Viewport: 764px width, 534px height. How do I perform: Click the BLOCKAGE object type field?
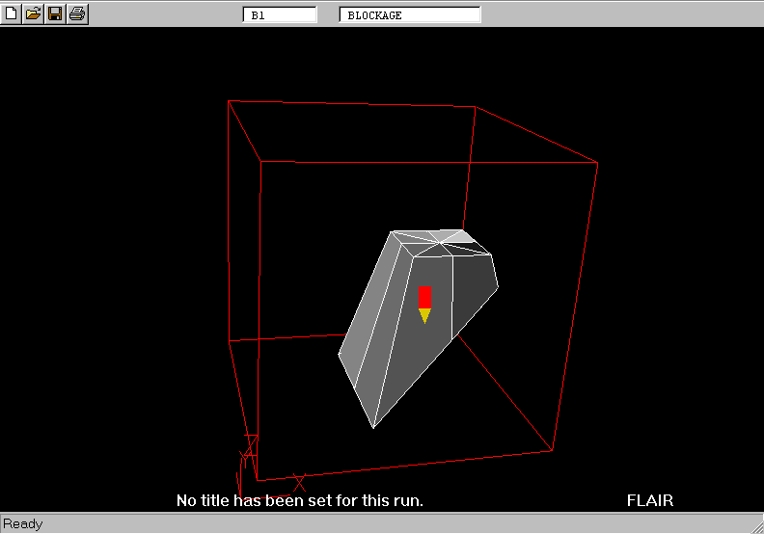(409, 15)
